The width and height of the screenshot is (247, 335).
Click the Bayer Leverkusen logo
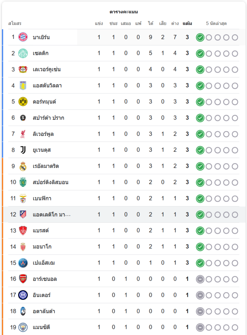[x=23, y=69]
